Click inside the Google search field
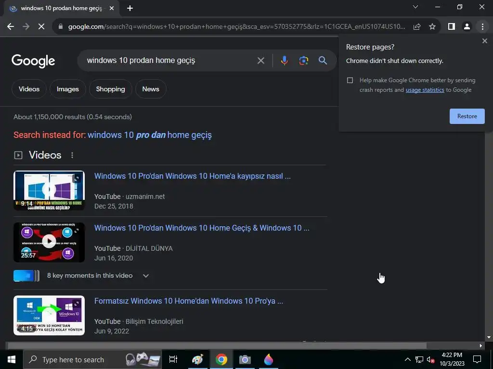493x369 pixels. (x=170, y=61)
